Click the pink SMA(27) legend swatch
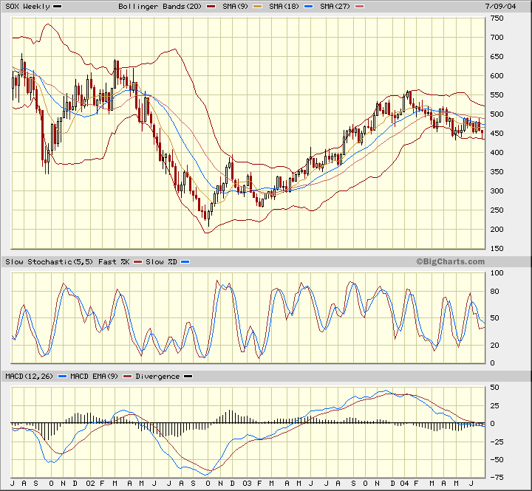The width and height of the screenshot is (532, 491). click(359, 7)
